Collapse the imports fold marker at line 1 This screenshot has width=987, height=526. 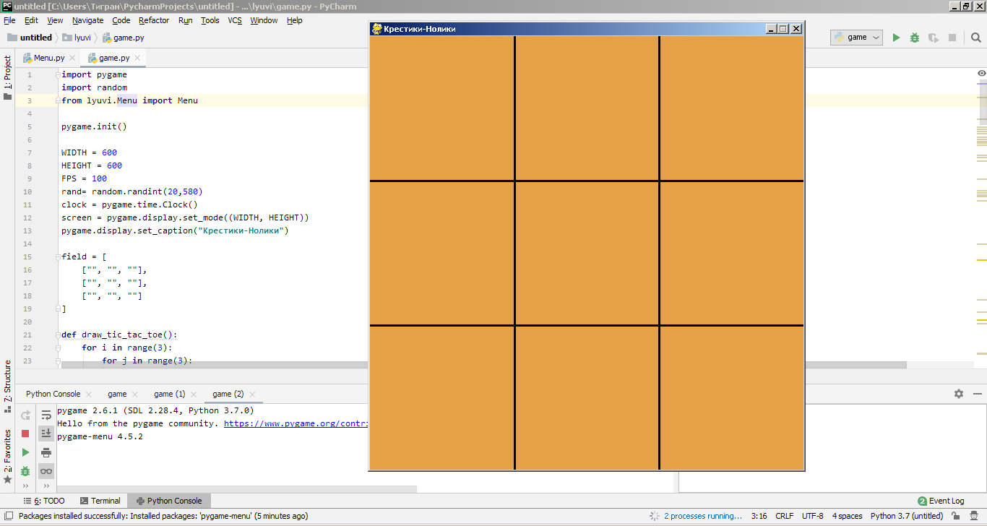click(x=57, y=74)
